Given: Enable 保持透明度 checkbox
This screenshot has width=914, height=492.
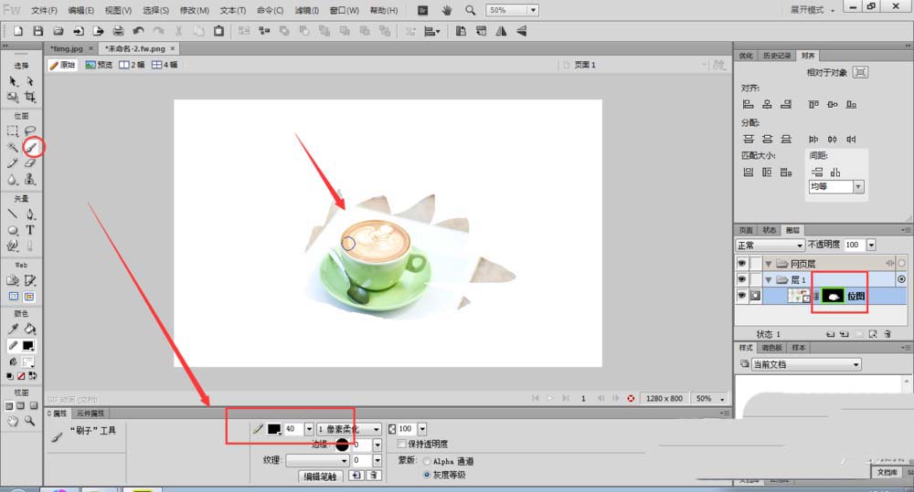Looking at the screenshot, I should pyautogui.click(x=403, y=445).
